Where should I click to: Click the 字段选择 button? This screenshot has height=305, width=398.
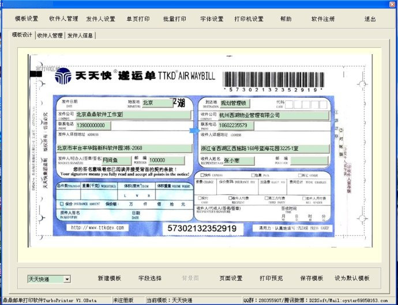coord(150,279)
